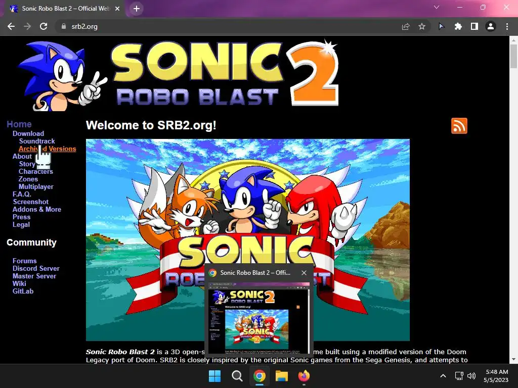Click the volume speaker tray icon
518x388 pixels.
click(471, 376)
